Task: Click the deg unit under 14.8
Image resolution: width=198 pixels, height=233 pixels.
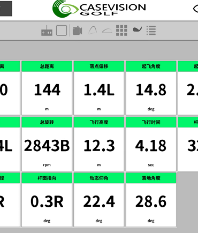Action: (151, 109)
